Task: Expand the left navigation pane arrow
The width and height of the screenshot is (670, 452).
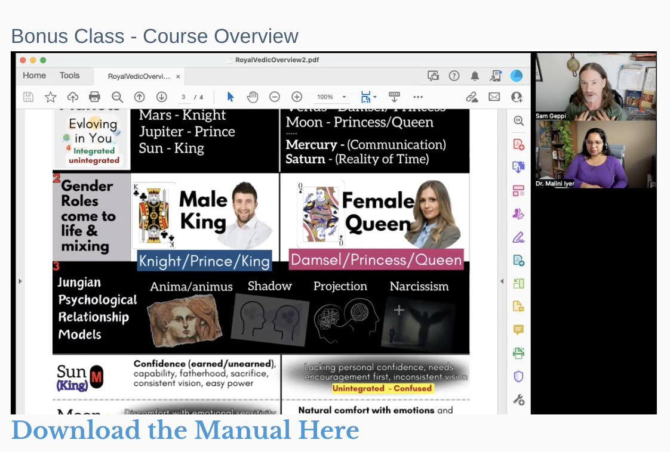Action: coord(20,281)
